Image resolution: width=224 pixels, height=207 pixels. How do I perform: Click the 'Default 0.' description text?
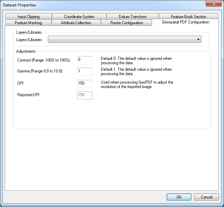[x=136, y=61]
